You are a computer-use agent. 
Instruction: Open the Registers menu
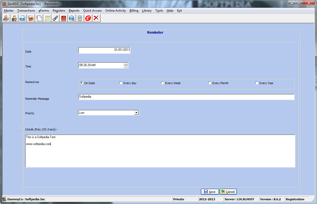59,11
